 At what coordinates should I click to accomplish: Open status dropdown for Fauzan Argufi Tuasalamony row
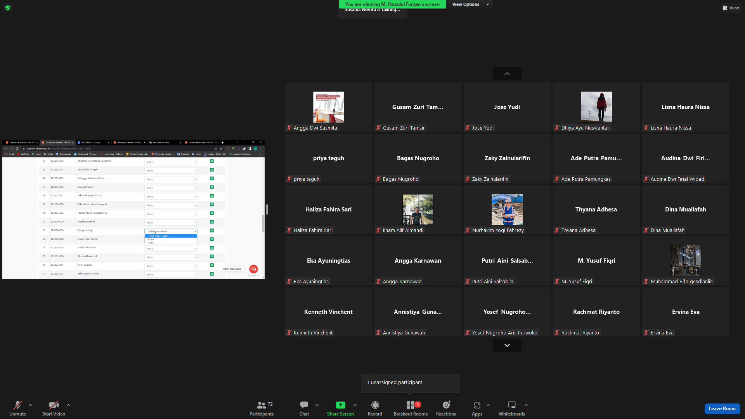tap(171, 214)
